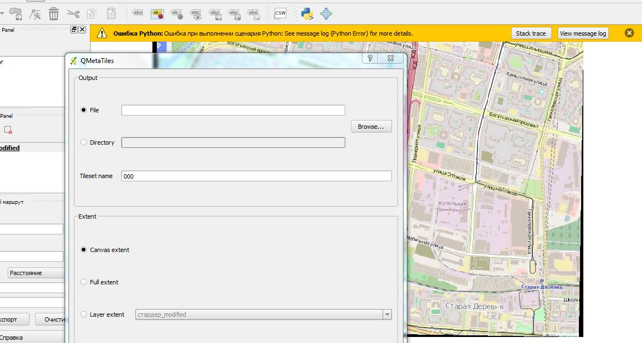Viewport: 642px width, 343px height.
Task: Open the Python console
Action: (306, 14)
